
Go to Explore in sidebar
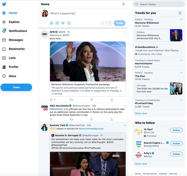point(14,22)
